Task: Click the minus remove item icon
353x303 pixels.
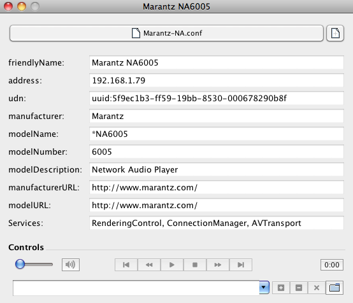Action: point(299,288)
